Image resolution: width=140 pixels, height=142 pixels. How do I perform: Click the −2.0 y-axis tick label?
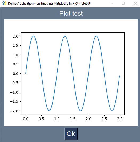[14, 111]
